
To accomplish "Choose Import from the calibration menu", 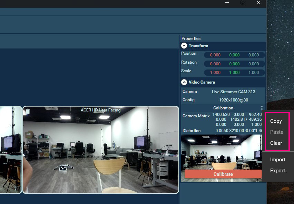I will pos(278,160).
